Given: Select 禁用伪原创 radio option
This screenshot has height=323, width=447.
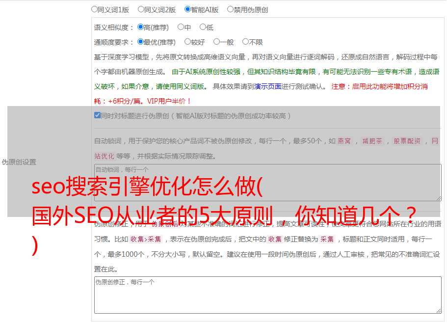Looking at the screenshot, I should 230,9.
